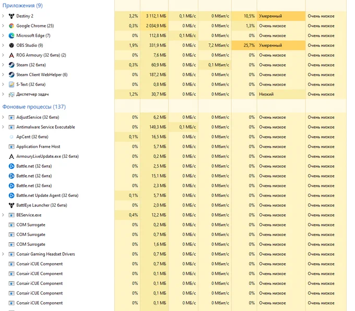Expand Antimalware Service Executable
This screenshot has width=355, height=311.
point(3,127)
